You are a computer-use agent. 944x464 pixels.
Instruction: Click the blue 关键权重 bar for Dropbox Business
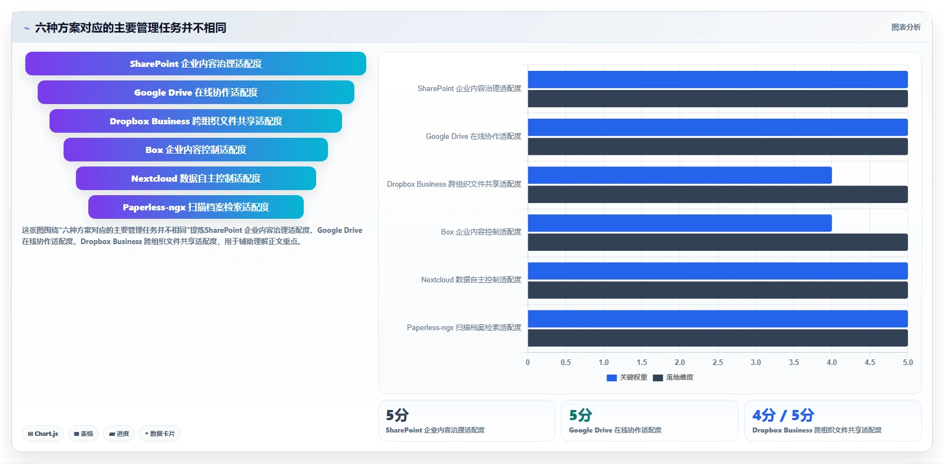click(680, 175)
